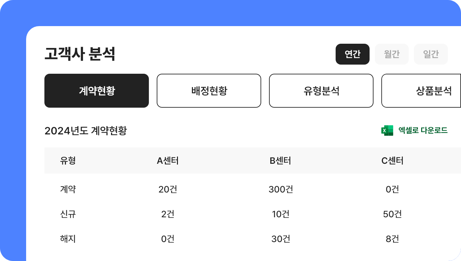Open the 계약현황 tab

click(x=97, y=91)
